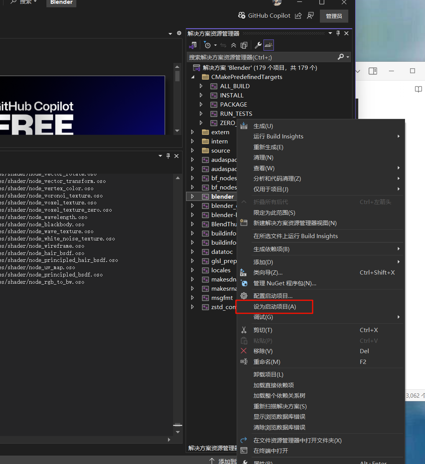425x464 pixels.
Task: Close the Solution Explorer panel
Action: tap(346, 33)
